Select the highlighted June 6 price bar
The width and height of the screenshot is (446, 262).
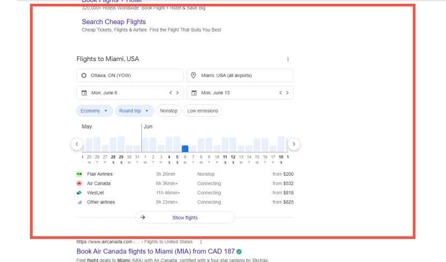(x=185, y=148)
